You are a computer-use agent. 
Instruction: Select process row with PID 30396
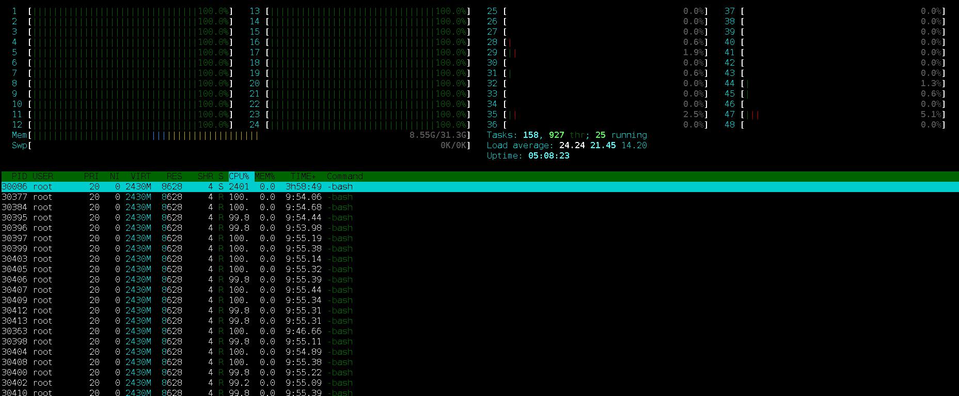pyautogui.click(x=479, y=228)
